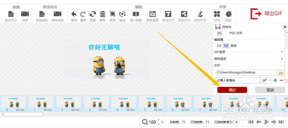Click the 60 ms delay of frame 2
288x128 pixels.
coord(75,110)
